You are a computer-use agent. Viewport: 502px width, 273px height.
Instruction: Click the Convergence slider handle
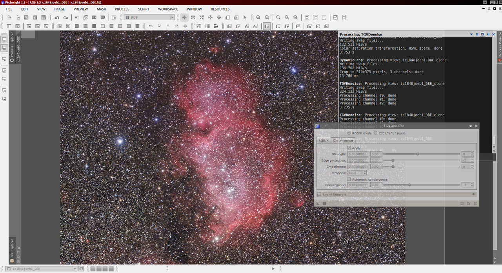[409, 185]
